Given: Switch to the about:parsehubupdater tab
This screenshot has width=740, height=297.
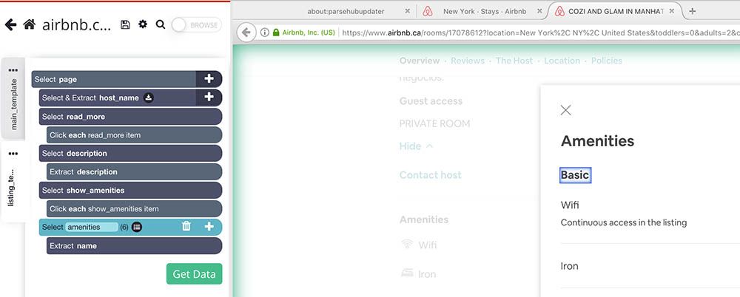Looking at the screenshot, I should coord(346,11).
